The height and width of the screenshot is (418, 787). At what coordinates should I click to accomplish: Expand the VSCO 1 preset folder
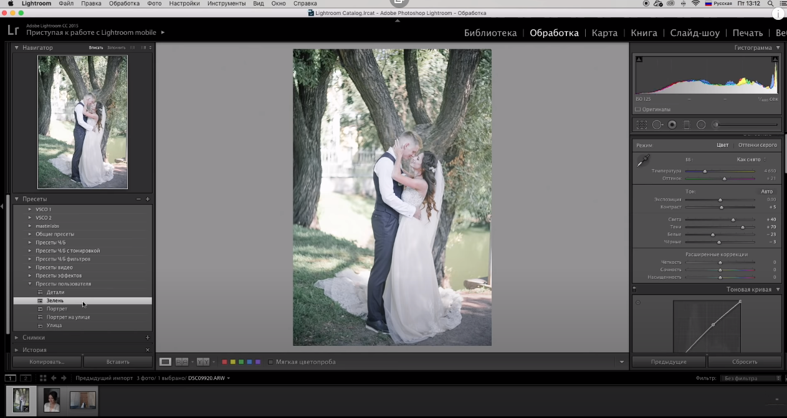29,210
